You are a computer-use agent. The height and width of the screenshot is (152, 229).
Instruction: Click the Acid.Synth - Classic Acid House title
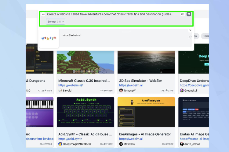click(x=85, y=134)
